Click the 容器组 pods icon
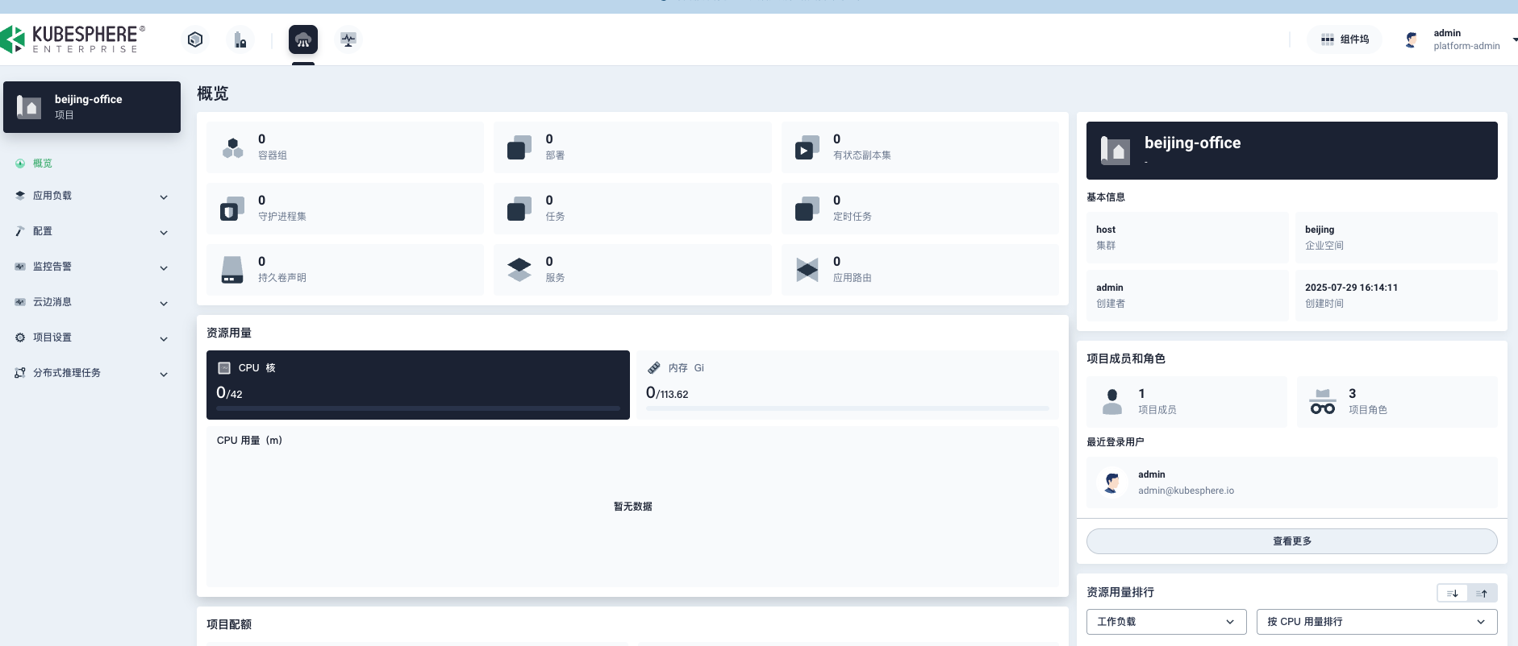Screen dimensions: 1518x646 click(233, 147)
